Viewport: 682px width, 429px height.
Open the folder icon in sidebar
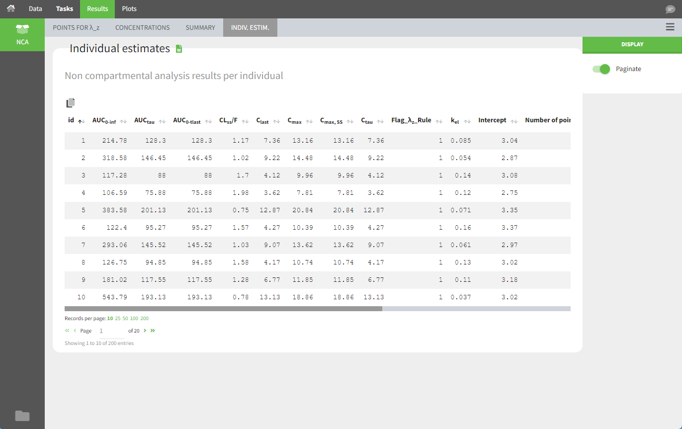tap(22, 416)
